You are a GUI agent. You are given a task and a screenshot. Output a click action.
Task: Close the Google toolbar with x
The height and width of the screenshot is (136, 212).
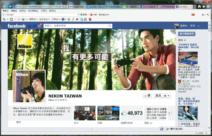pyautogui.click(x=4, y=15)
